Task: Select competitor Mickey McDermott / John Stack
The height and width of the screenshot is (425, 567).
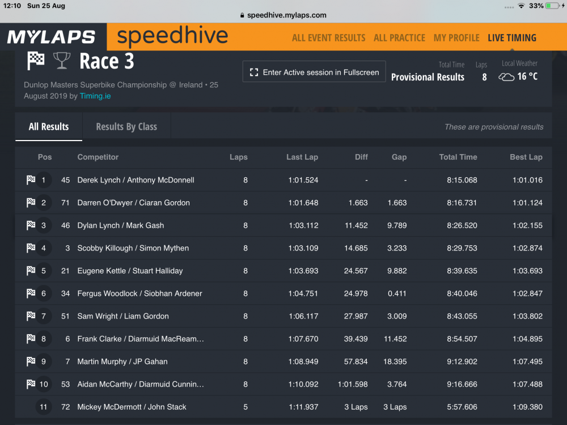Action: (x=132, y=407)
